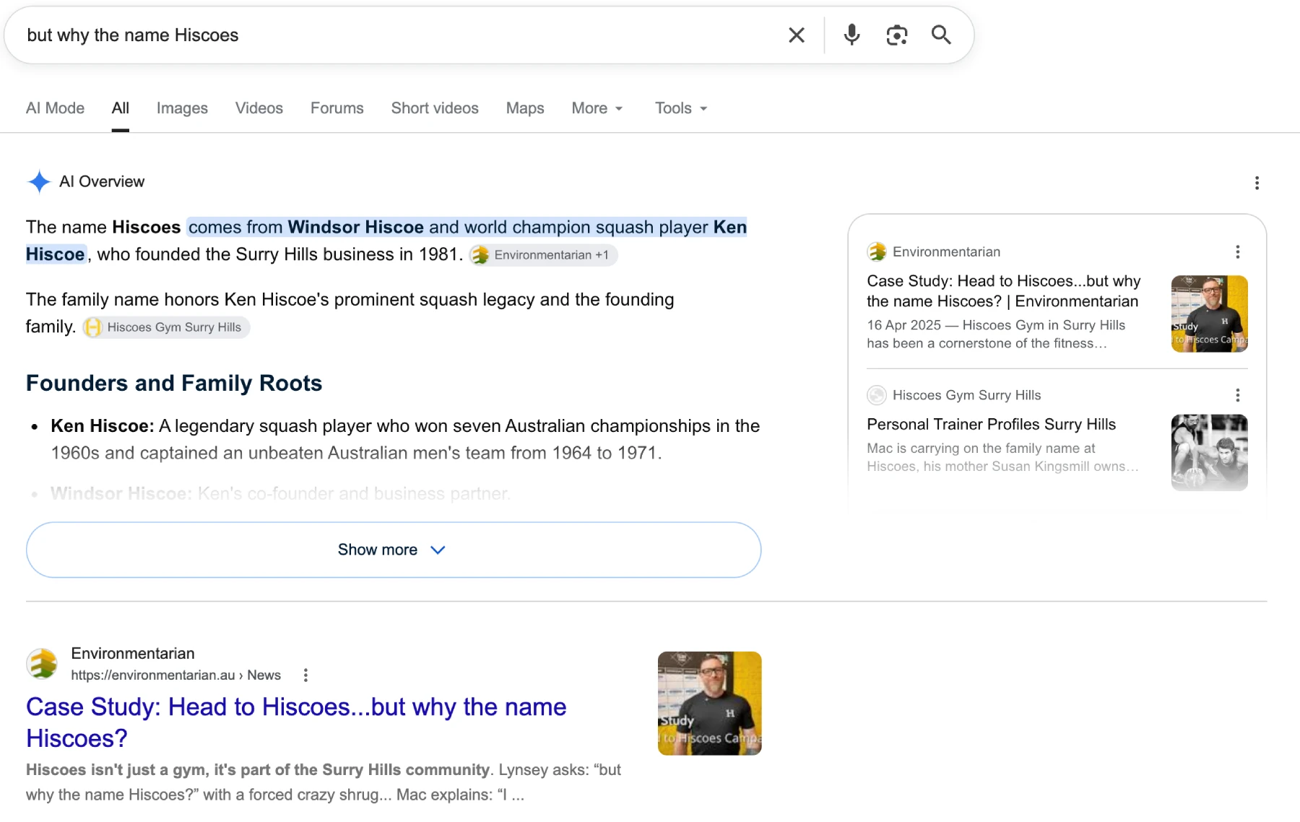Open the Personal Trainer Profiles thumbnail
The image size is (1300, 822).
tap(1210, 452)
